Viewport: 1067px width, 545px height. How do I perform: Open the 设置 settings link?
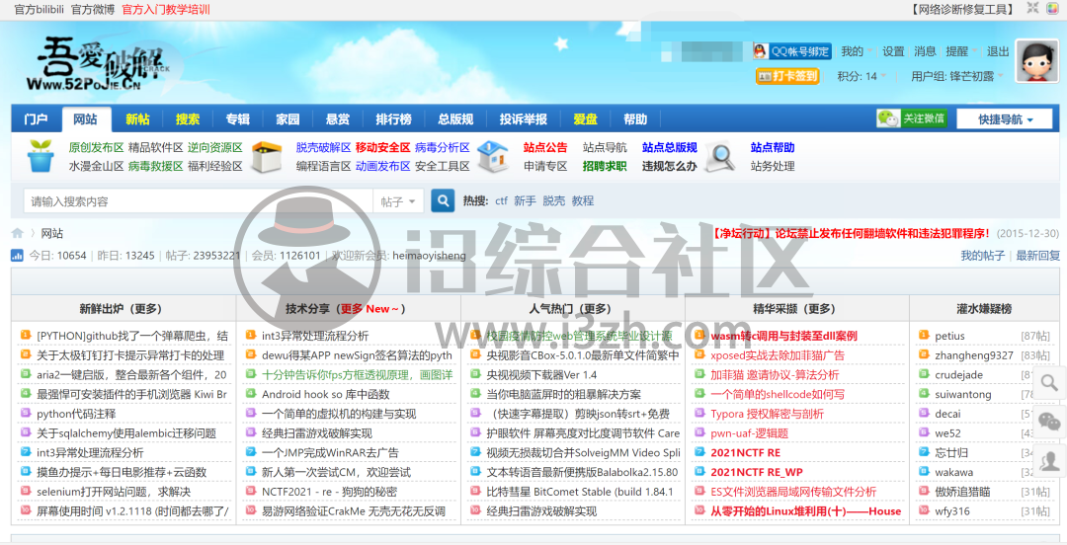[x=893, y=51]
